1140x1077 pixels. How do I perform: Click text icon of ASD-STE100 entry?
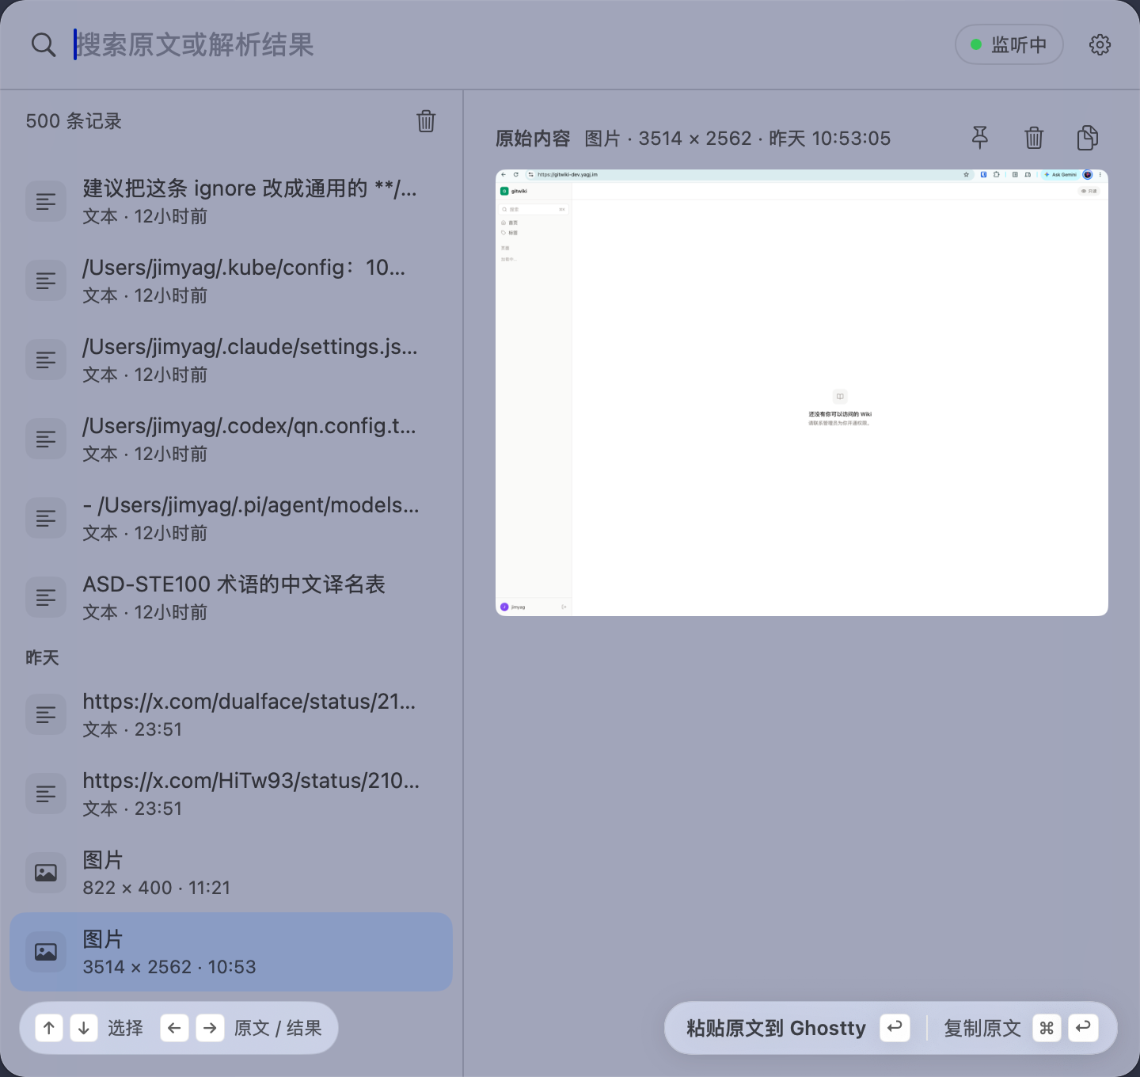point(46,597)
